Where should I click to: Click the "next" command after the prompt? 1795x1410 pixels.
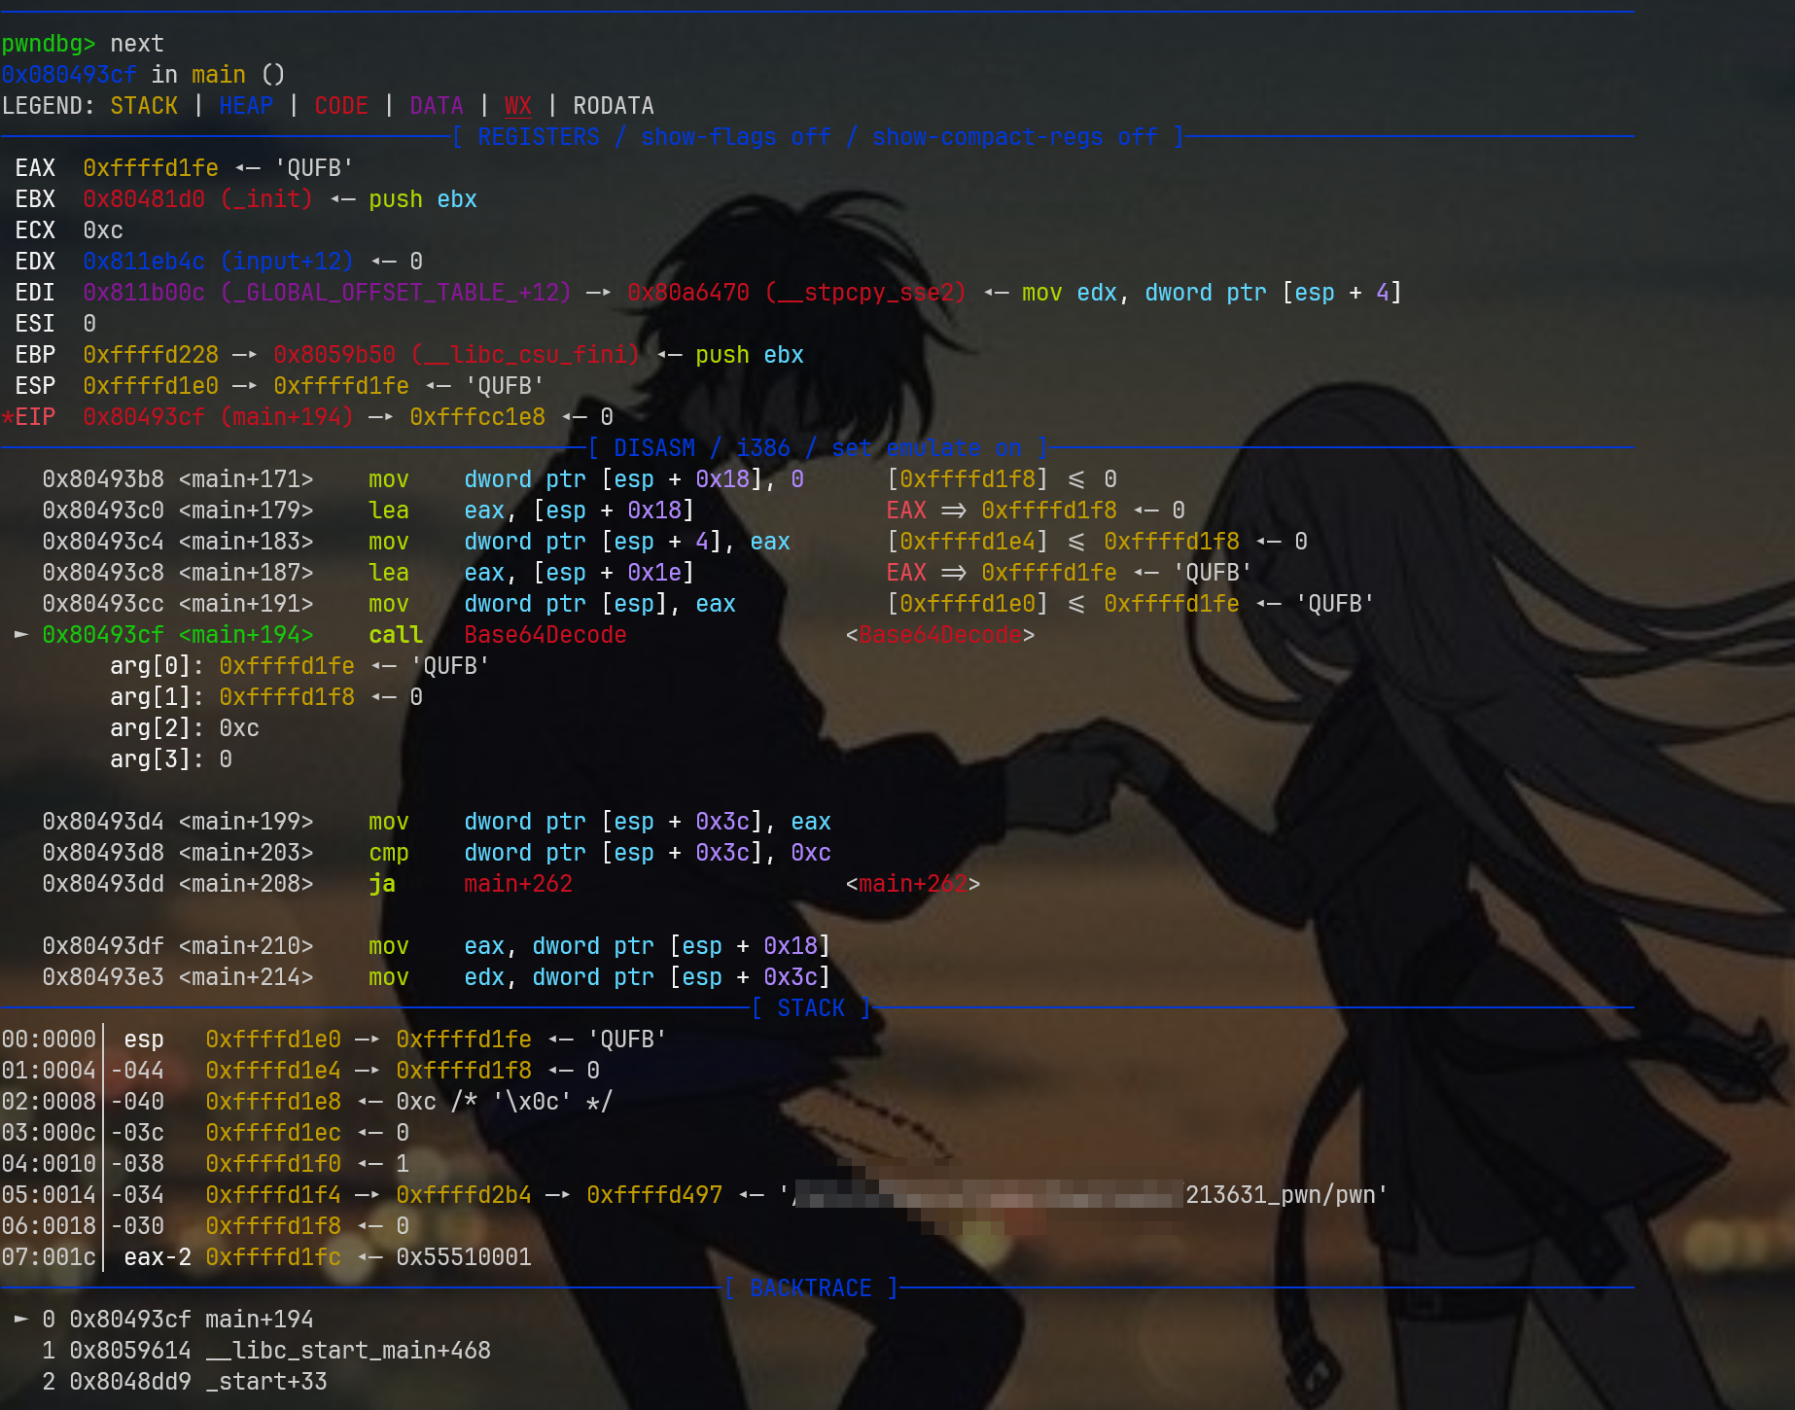coord(137,44)
